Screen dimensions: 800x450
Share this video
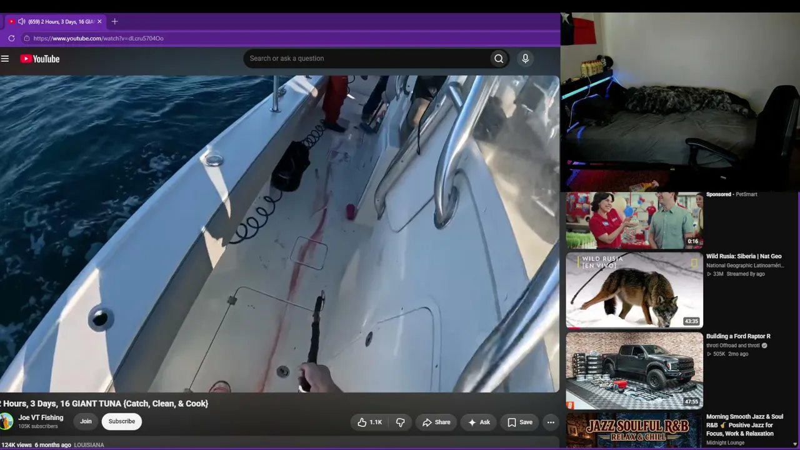point(436,422)
